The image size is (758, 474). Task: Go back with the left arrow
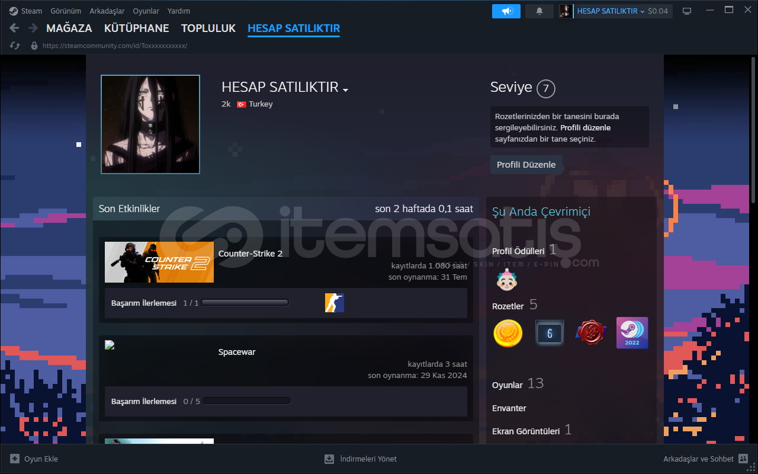[x=15, y=28]
